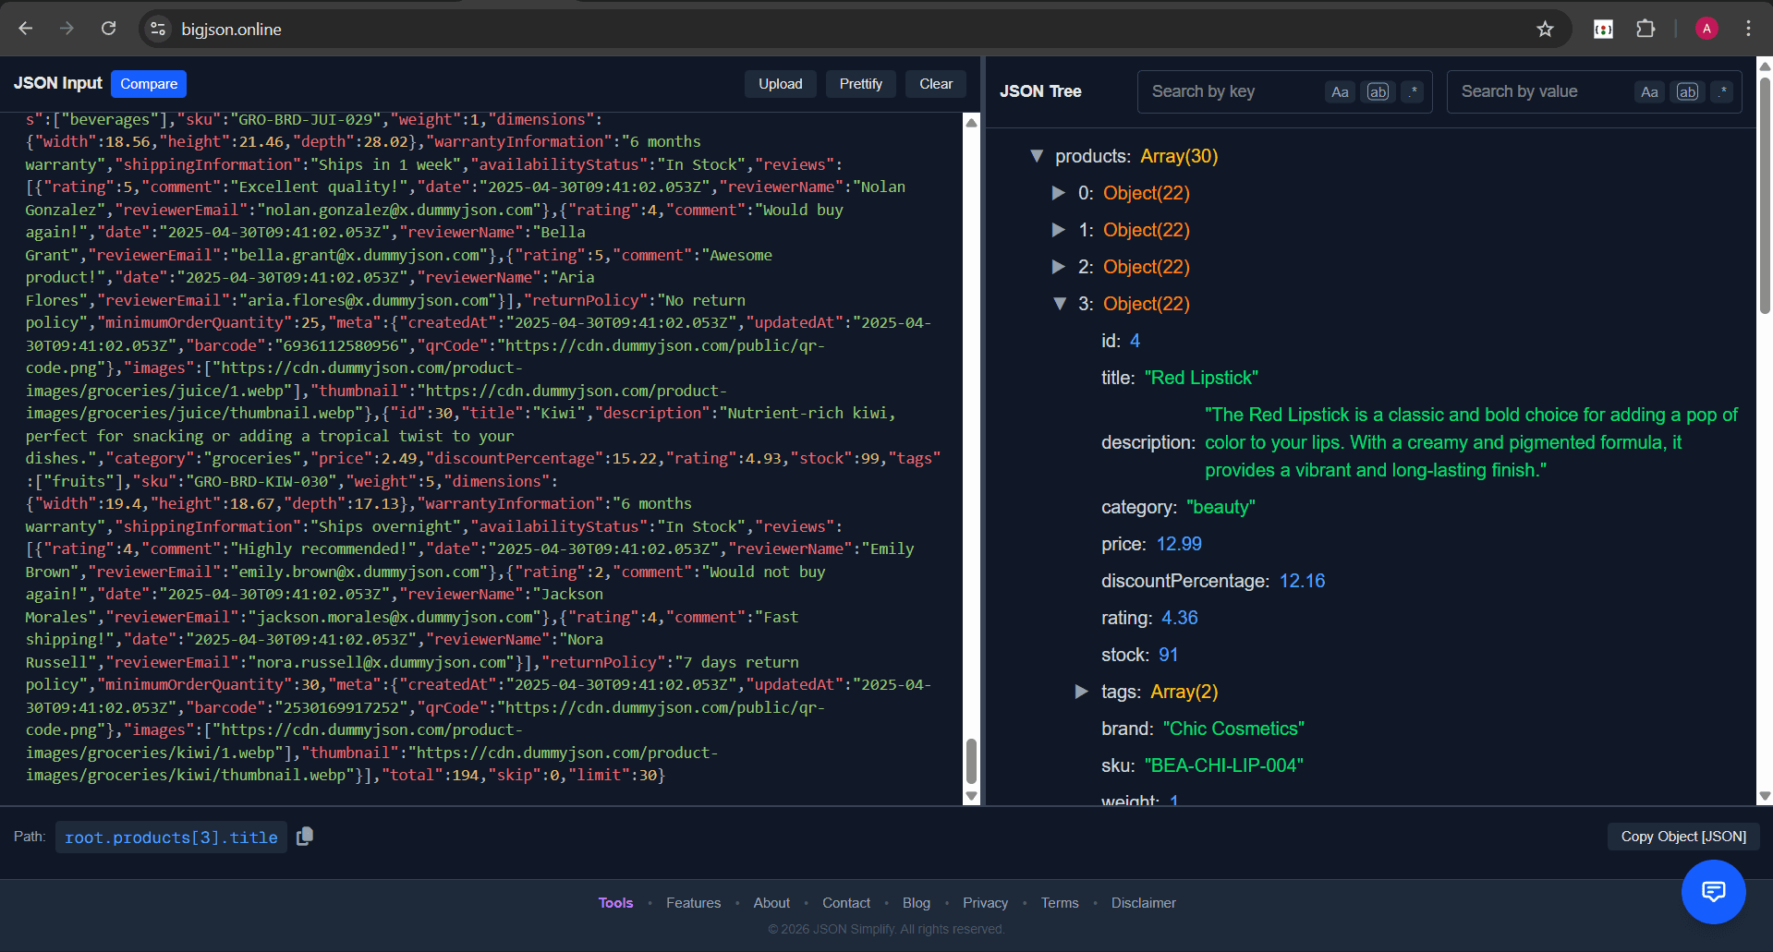1773x952 pixels.
Task: Click the browser forward arrow
Action: pyautogui.click(x=67, y=29)
